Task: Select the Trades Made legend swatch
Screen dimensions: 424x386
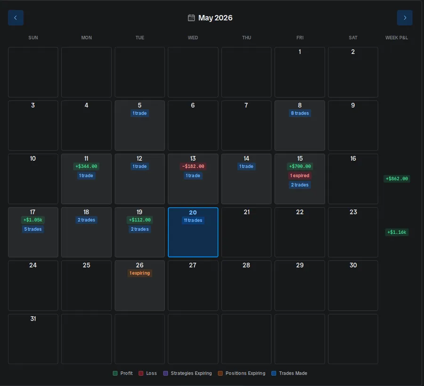Action: tap(274, 373)
